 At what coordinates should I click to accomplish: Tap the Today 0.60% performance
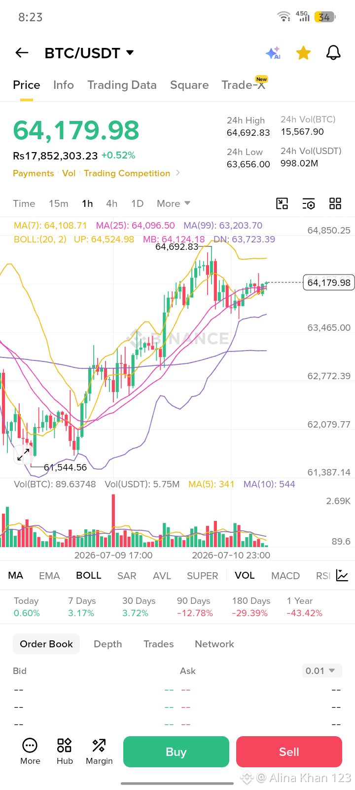pyautogui.click(x=27, y=607)
